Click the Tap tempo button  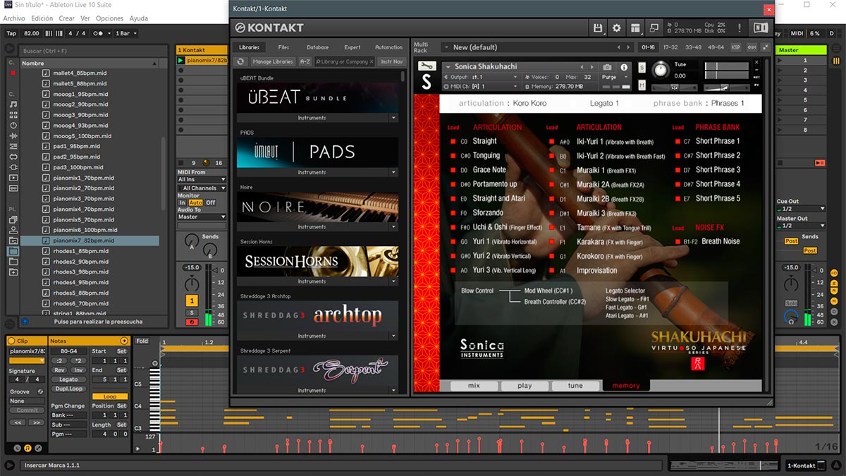(x=11, y=33)
